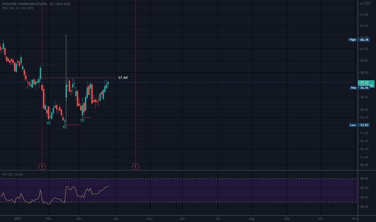Click the Apr label on time axis
Viewport: 376px width, 222px height.
click(x=116, y=219)
